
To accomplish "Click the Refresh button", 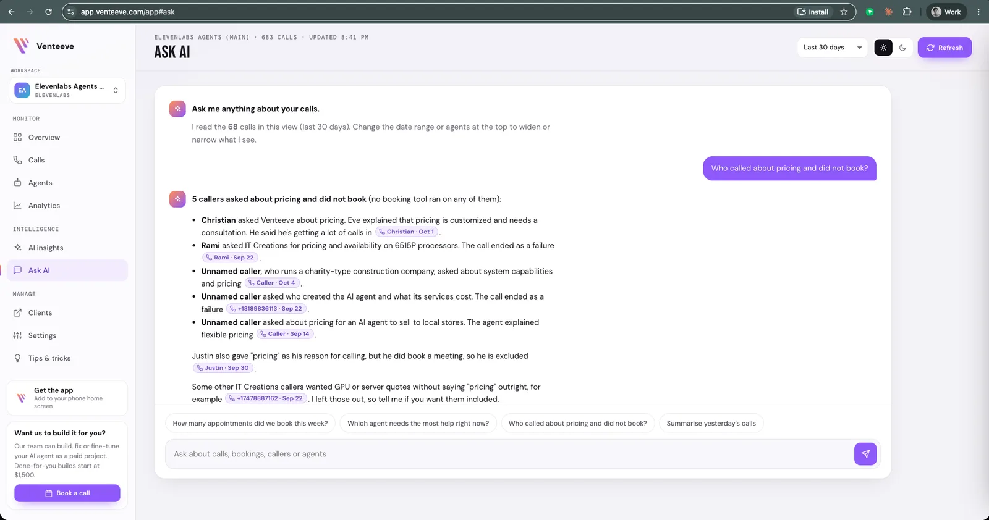I will pos(944,48).
